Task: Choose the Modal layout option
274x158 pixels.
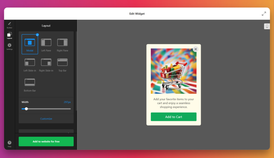Action: pos(30,44)
